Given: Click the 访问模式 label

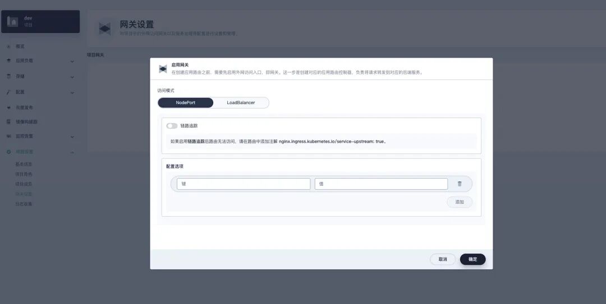Looking at the screenshot, I should click(166, 91).
